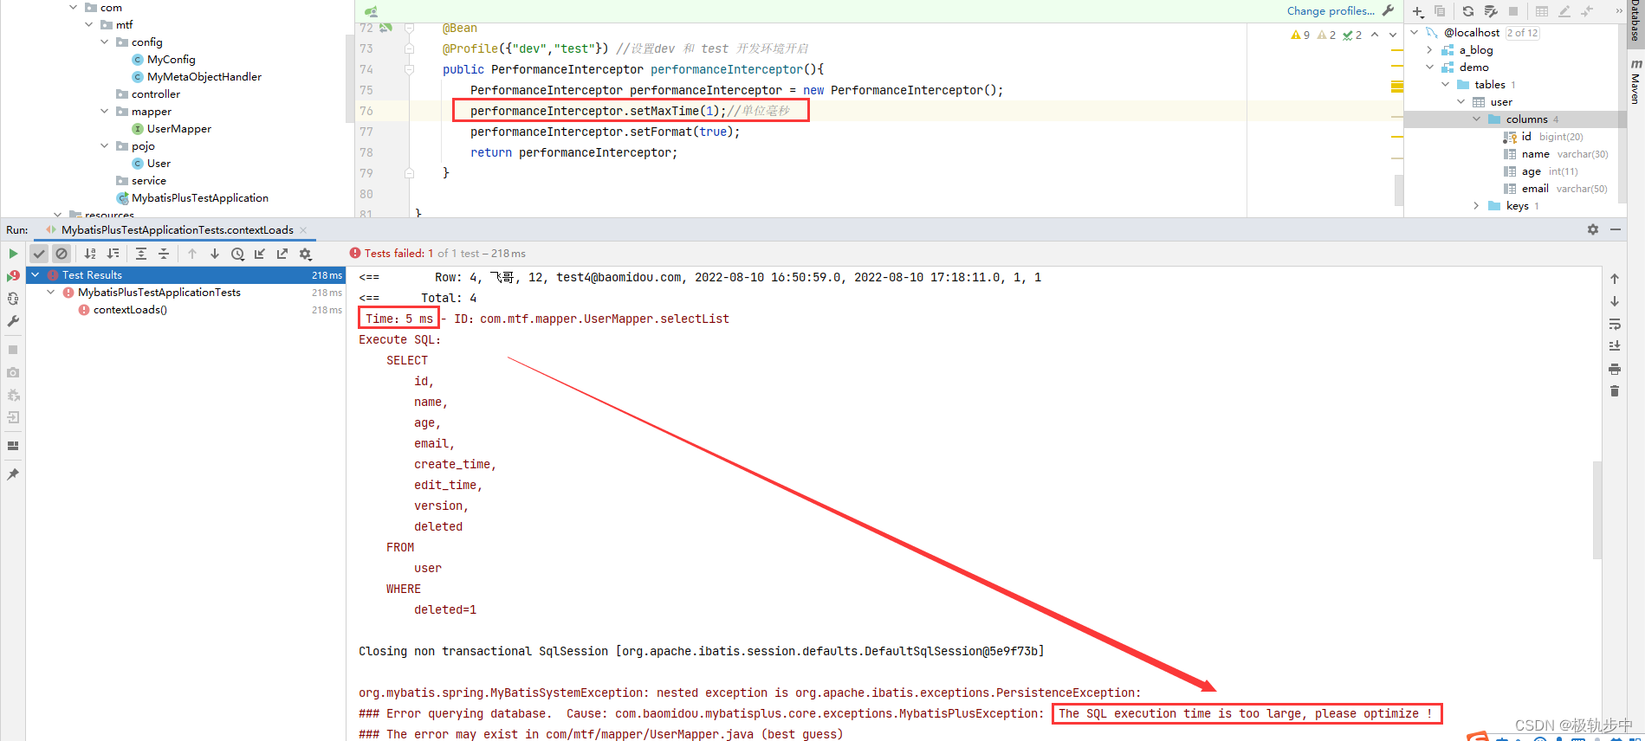Click wrench next to Change profiles
This screenshot has width=1645, height=741.
1389,10
